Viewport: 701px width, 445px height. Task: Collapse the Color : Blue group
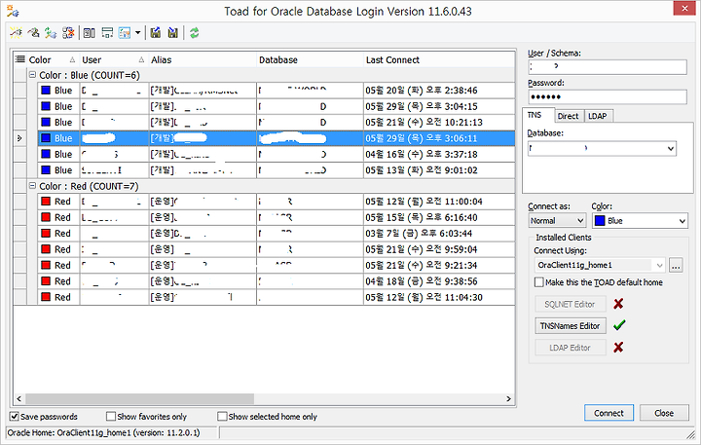32,75
